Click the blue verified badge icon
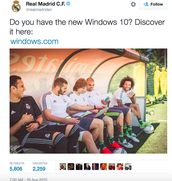Viewport: 172px width, 181px height. [x=68, y=4]
